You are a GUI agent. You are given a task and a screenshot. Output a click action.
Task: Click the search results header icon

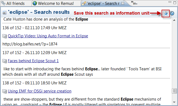pyautogui.click(x=5, y=13)
